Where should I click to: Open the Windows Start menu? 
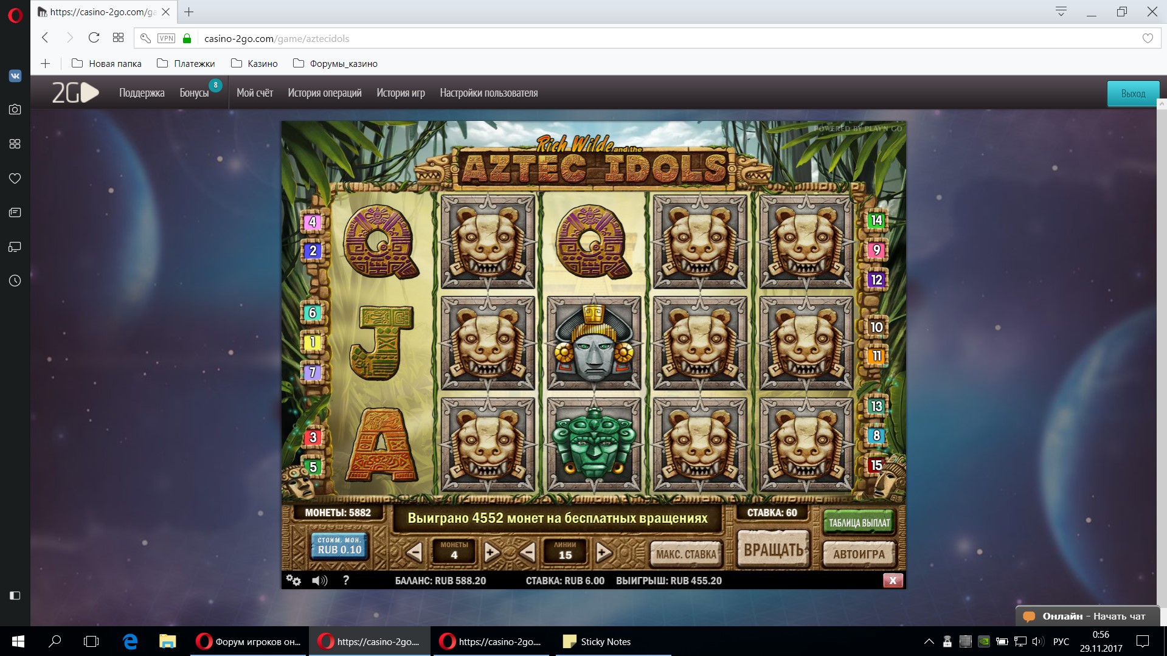(x=18, y=641)
